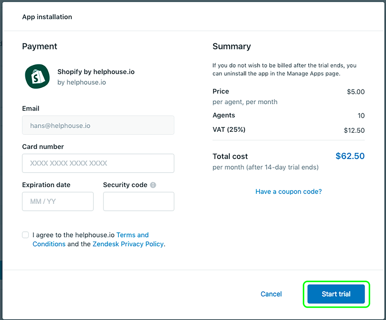This screenshot has height=320, width=386.
Task: Click the Shopify app logo icon
Action: pos(37,76)
